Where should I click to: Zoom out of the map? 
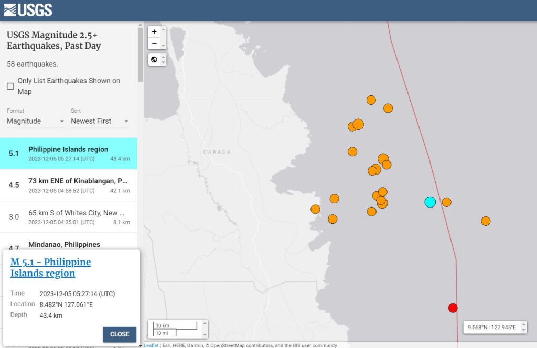154,43
